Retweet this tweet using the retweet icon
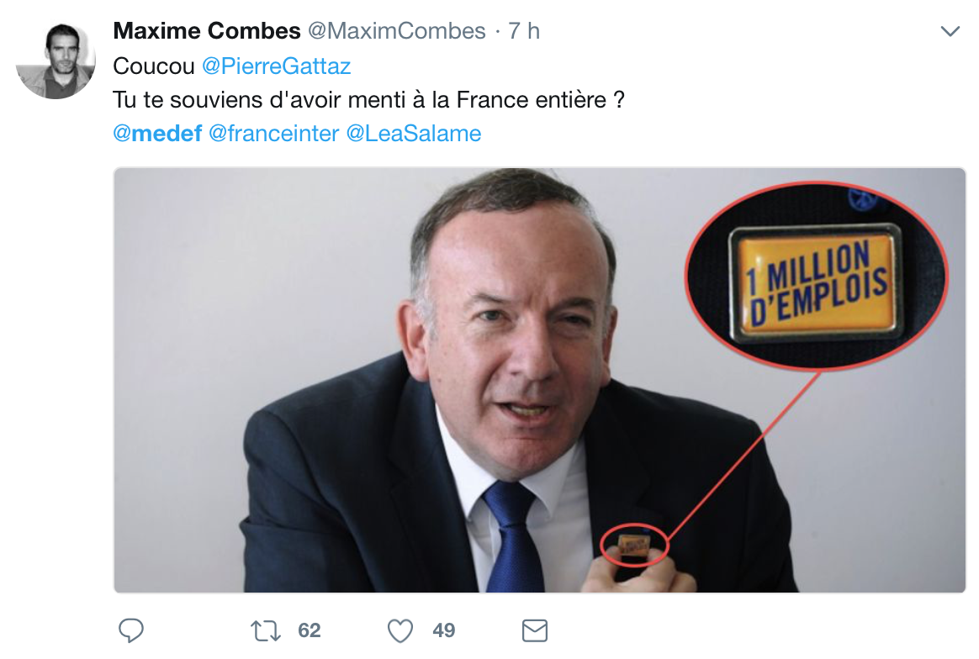 click(266, 630)
